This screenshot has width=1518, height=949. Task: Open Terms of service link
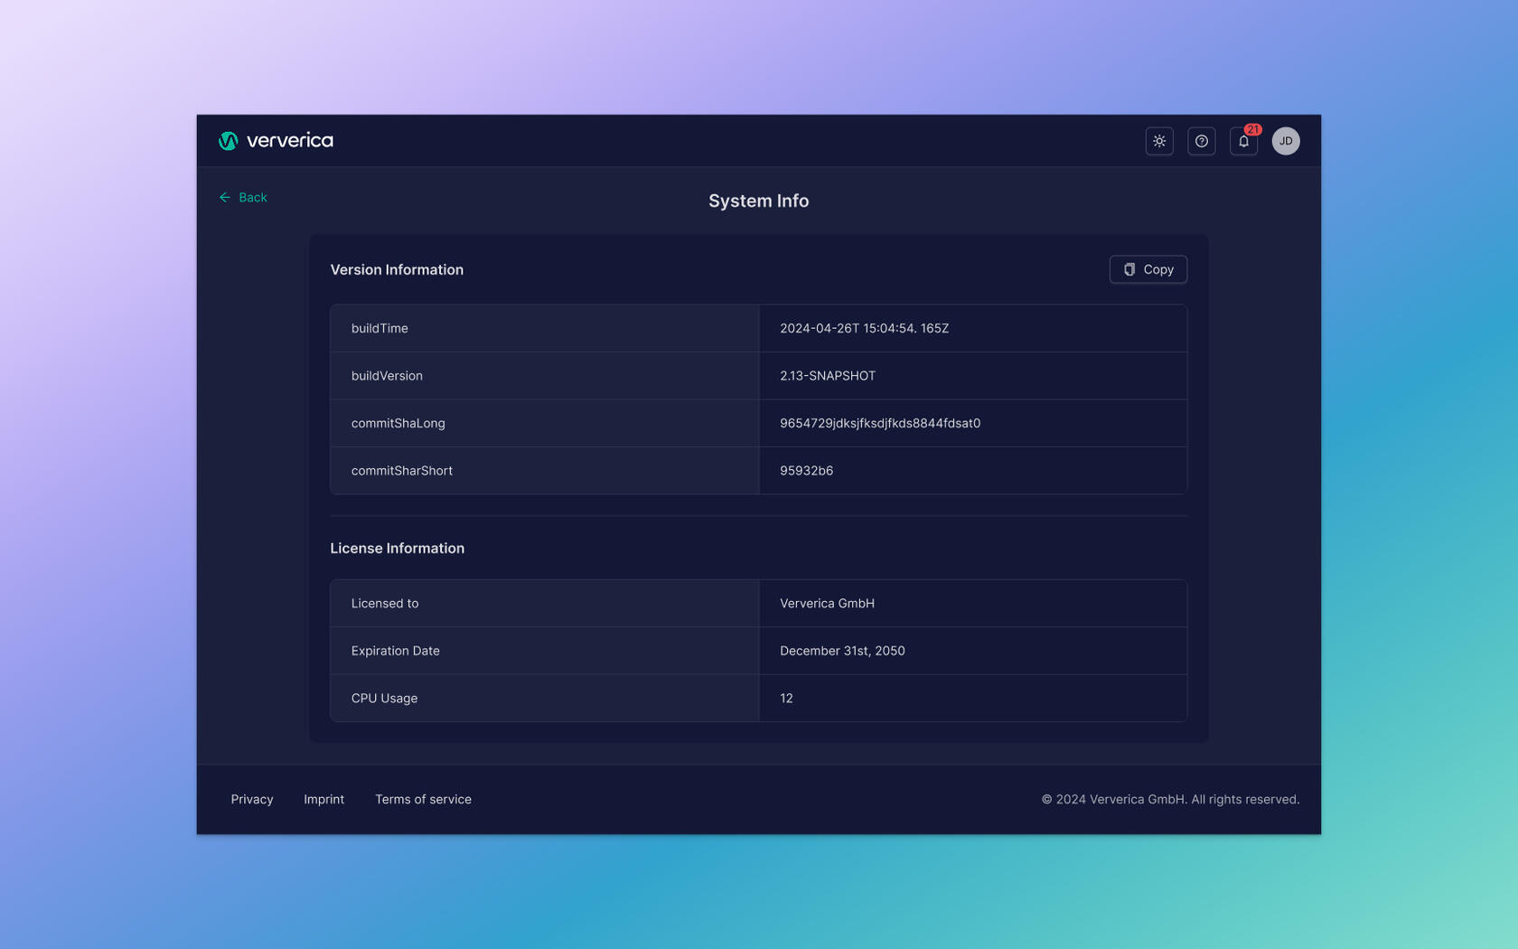(423, 799)
